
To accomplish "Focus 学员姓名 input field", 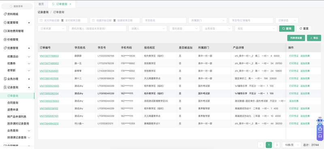I will coord(164,21).
